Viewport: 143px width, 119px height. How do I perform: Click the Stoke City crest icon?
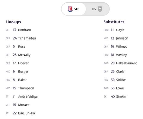[x=70, y=9]
